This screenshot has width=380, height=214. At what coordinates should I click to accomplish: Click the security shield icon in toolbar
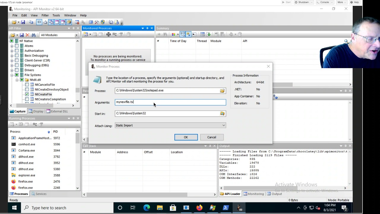pos(103,22)
